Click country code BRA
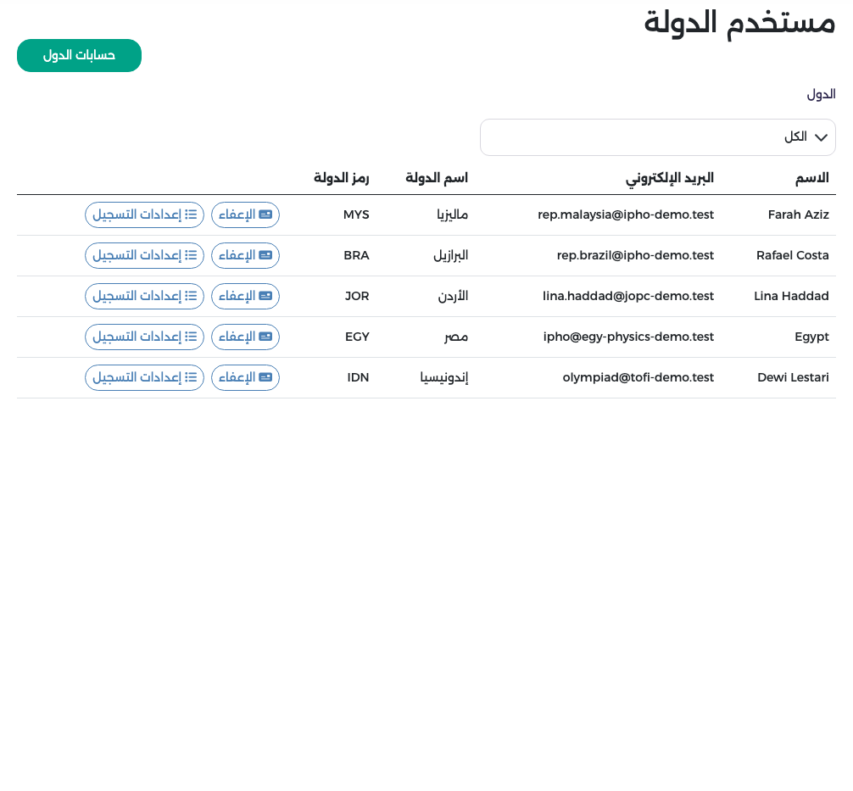The image size is (853, 791). click(x=356, y=256)
